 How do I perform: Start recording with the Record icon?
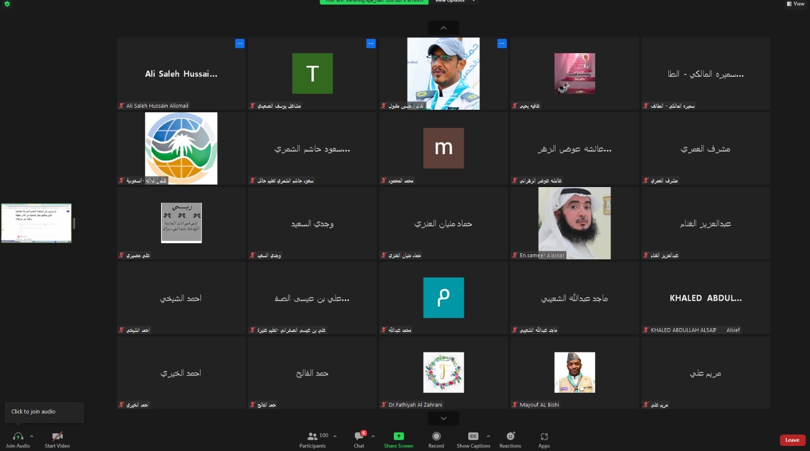tap(436, 436)
